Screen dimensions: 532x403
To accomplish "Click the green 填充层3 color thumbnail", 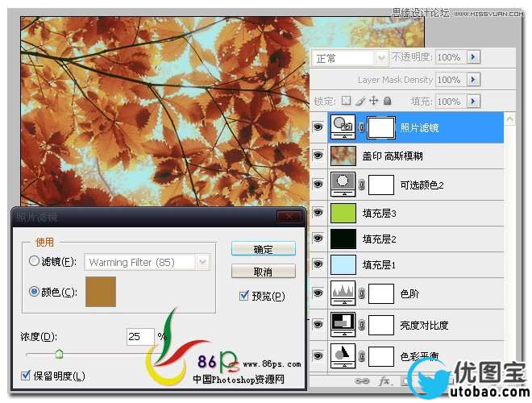I will coord(343,213).
